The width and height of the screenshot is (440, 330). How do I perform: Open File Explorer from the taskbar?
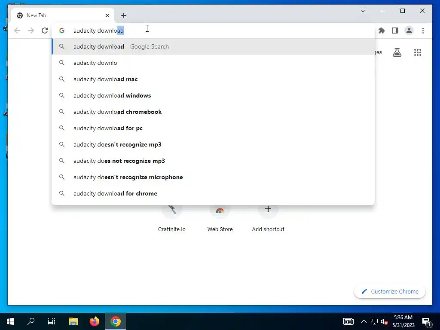coord(73,321)
